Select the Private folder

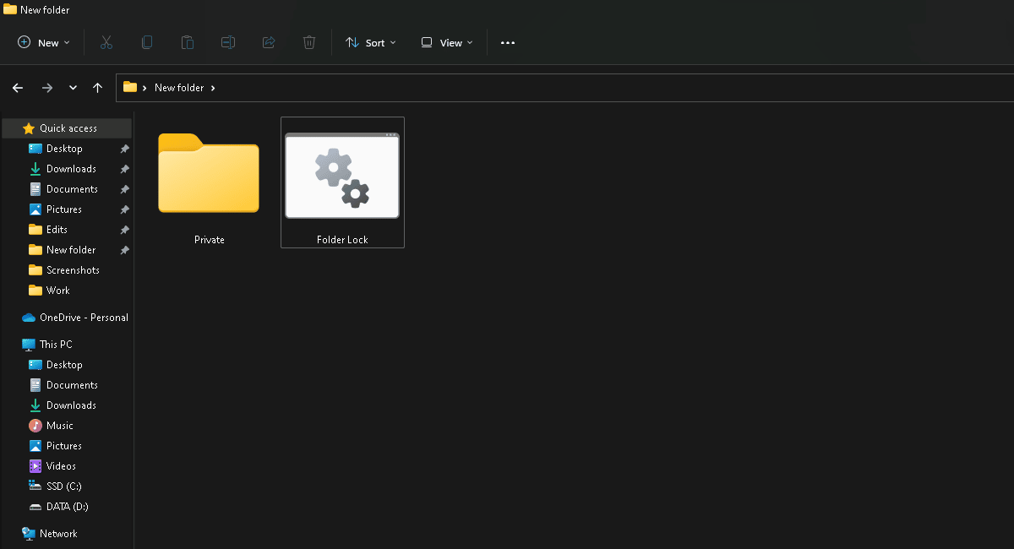tap(209, 182)
